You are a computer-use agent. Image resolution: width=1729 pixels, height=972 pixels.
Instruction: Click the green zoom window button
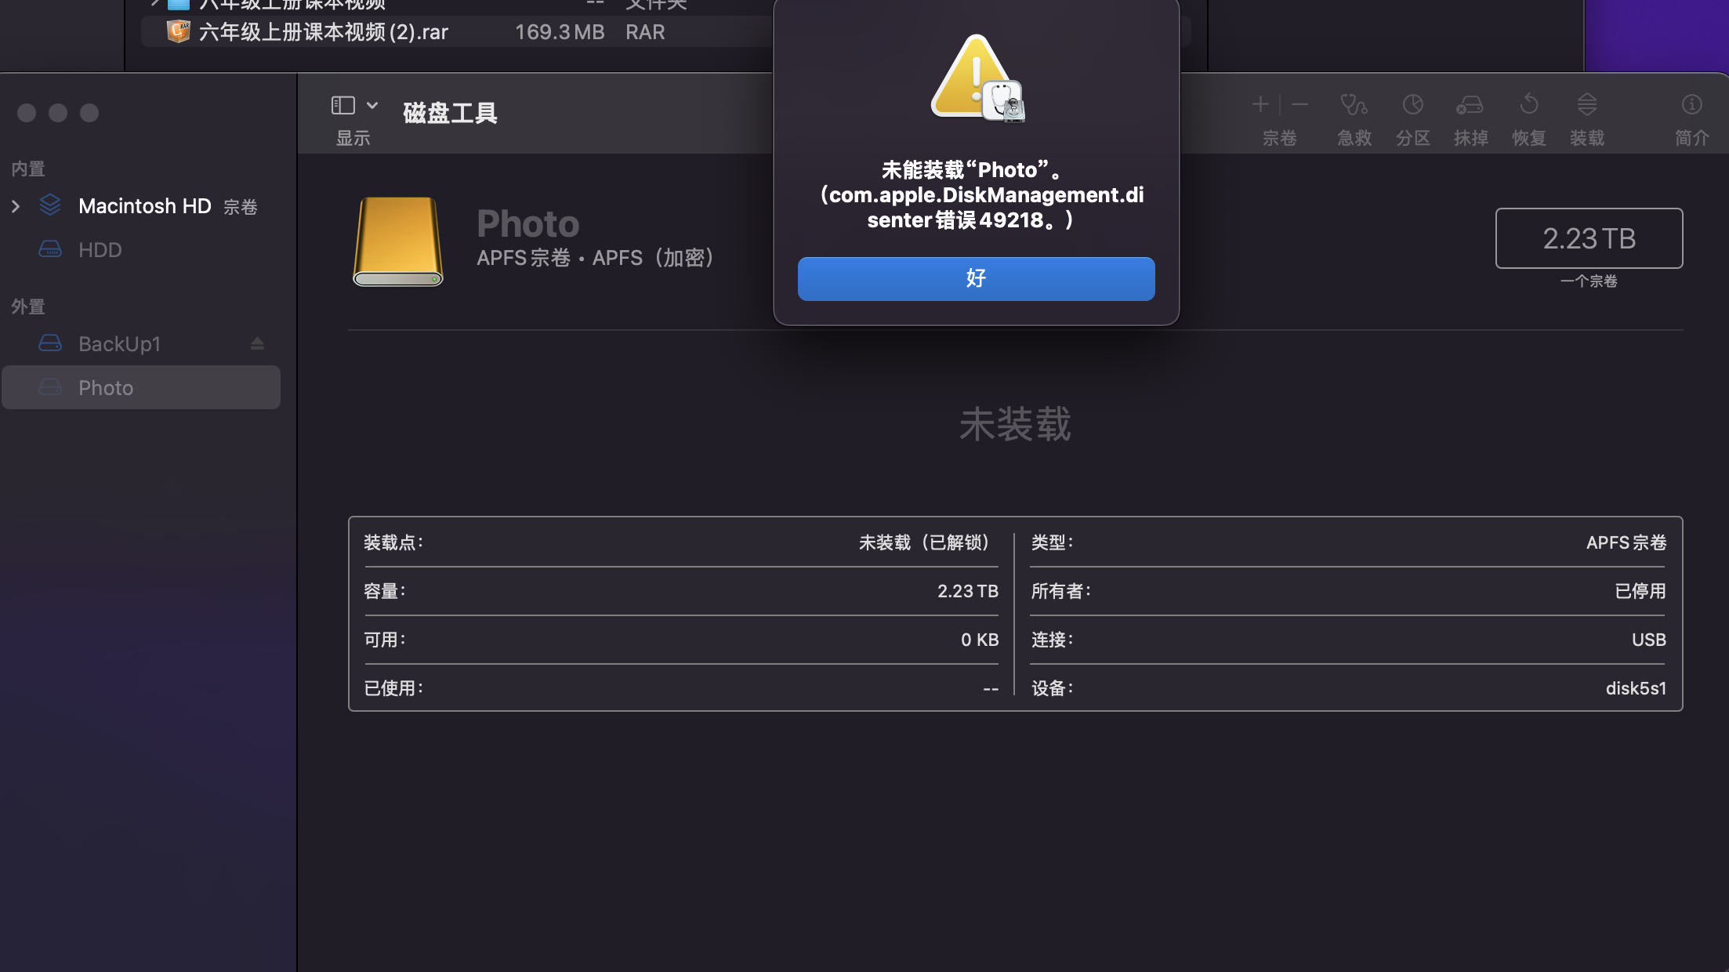(x=89, y=113)
